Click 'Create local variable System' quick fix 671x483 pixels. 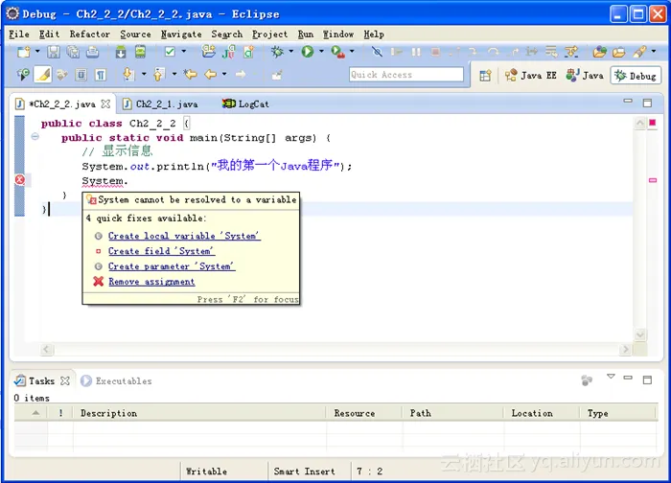pyautogui.click(x=183, y=236)
